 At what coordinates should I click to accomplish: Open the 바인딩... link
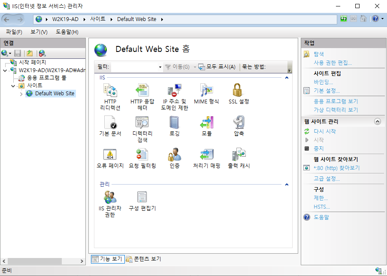point(323,82)
